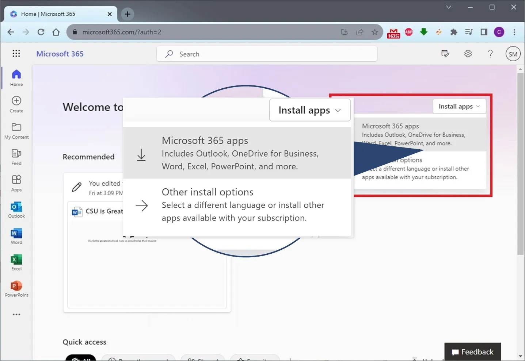The width and height of the screenshot is (525, 361).
Task: Open the browser tab search chevron
Action: pyautogui.click(x=448, y=7)
